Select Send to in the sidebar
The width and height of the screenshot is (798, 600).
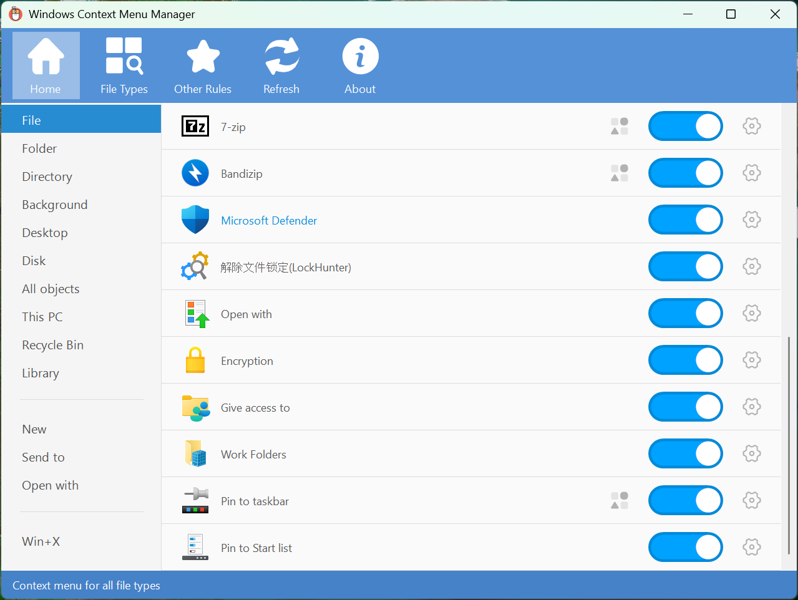click(x=81, y=457)
